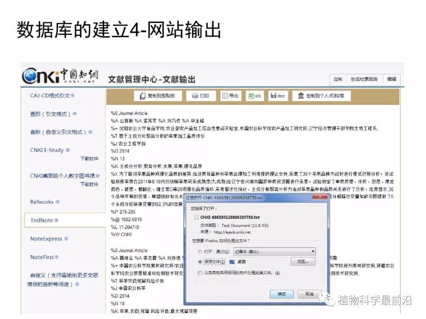Click the 浏览 browse button

click(303, 262)
